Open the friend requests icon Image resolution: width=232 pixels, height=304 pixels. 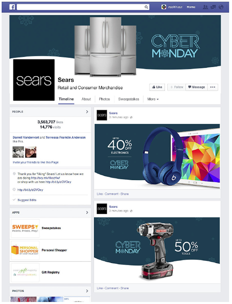click(205, 7)
